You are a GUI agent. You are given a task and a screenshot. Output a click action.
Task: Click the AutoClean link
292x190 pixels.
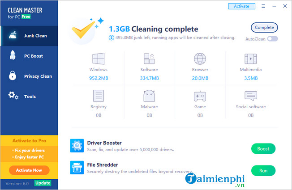(x=255, y=39)
